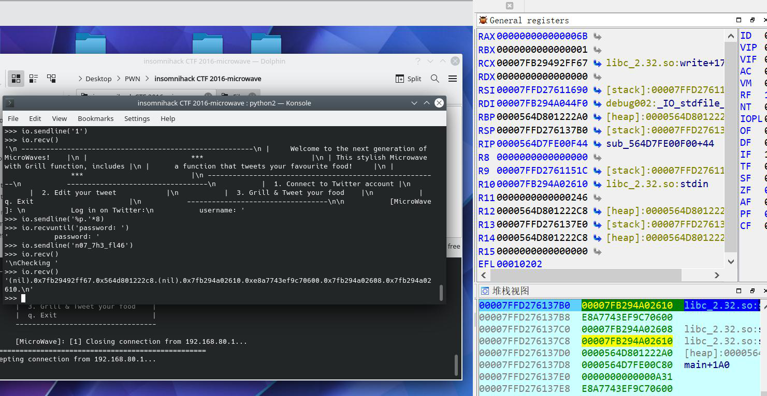This screenshot has height=396, width=767.
Task: Click the EFL value 00010202
Action: click(519, 264)
